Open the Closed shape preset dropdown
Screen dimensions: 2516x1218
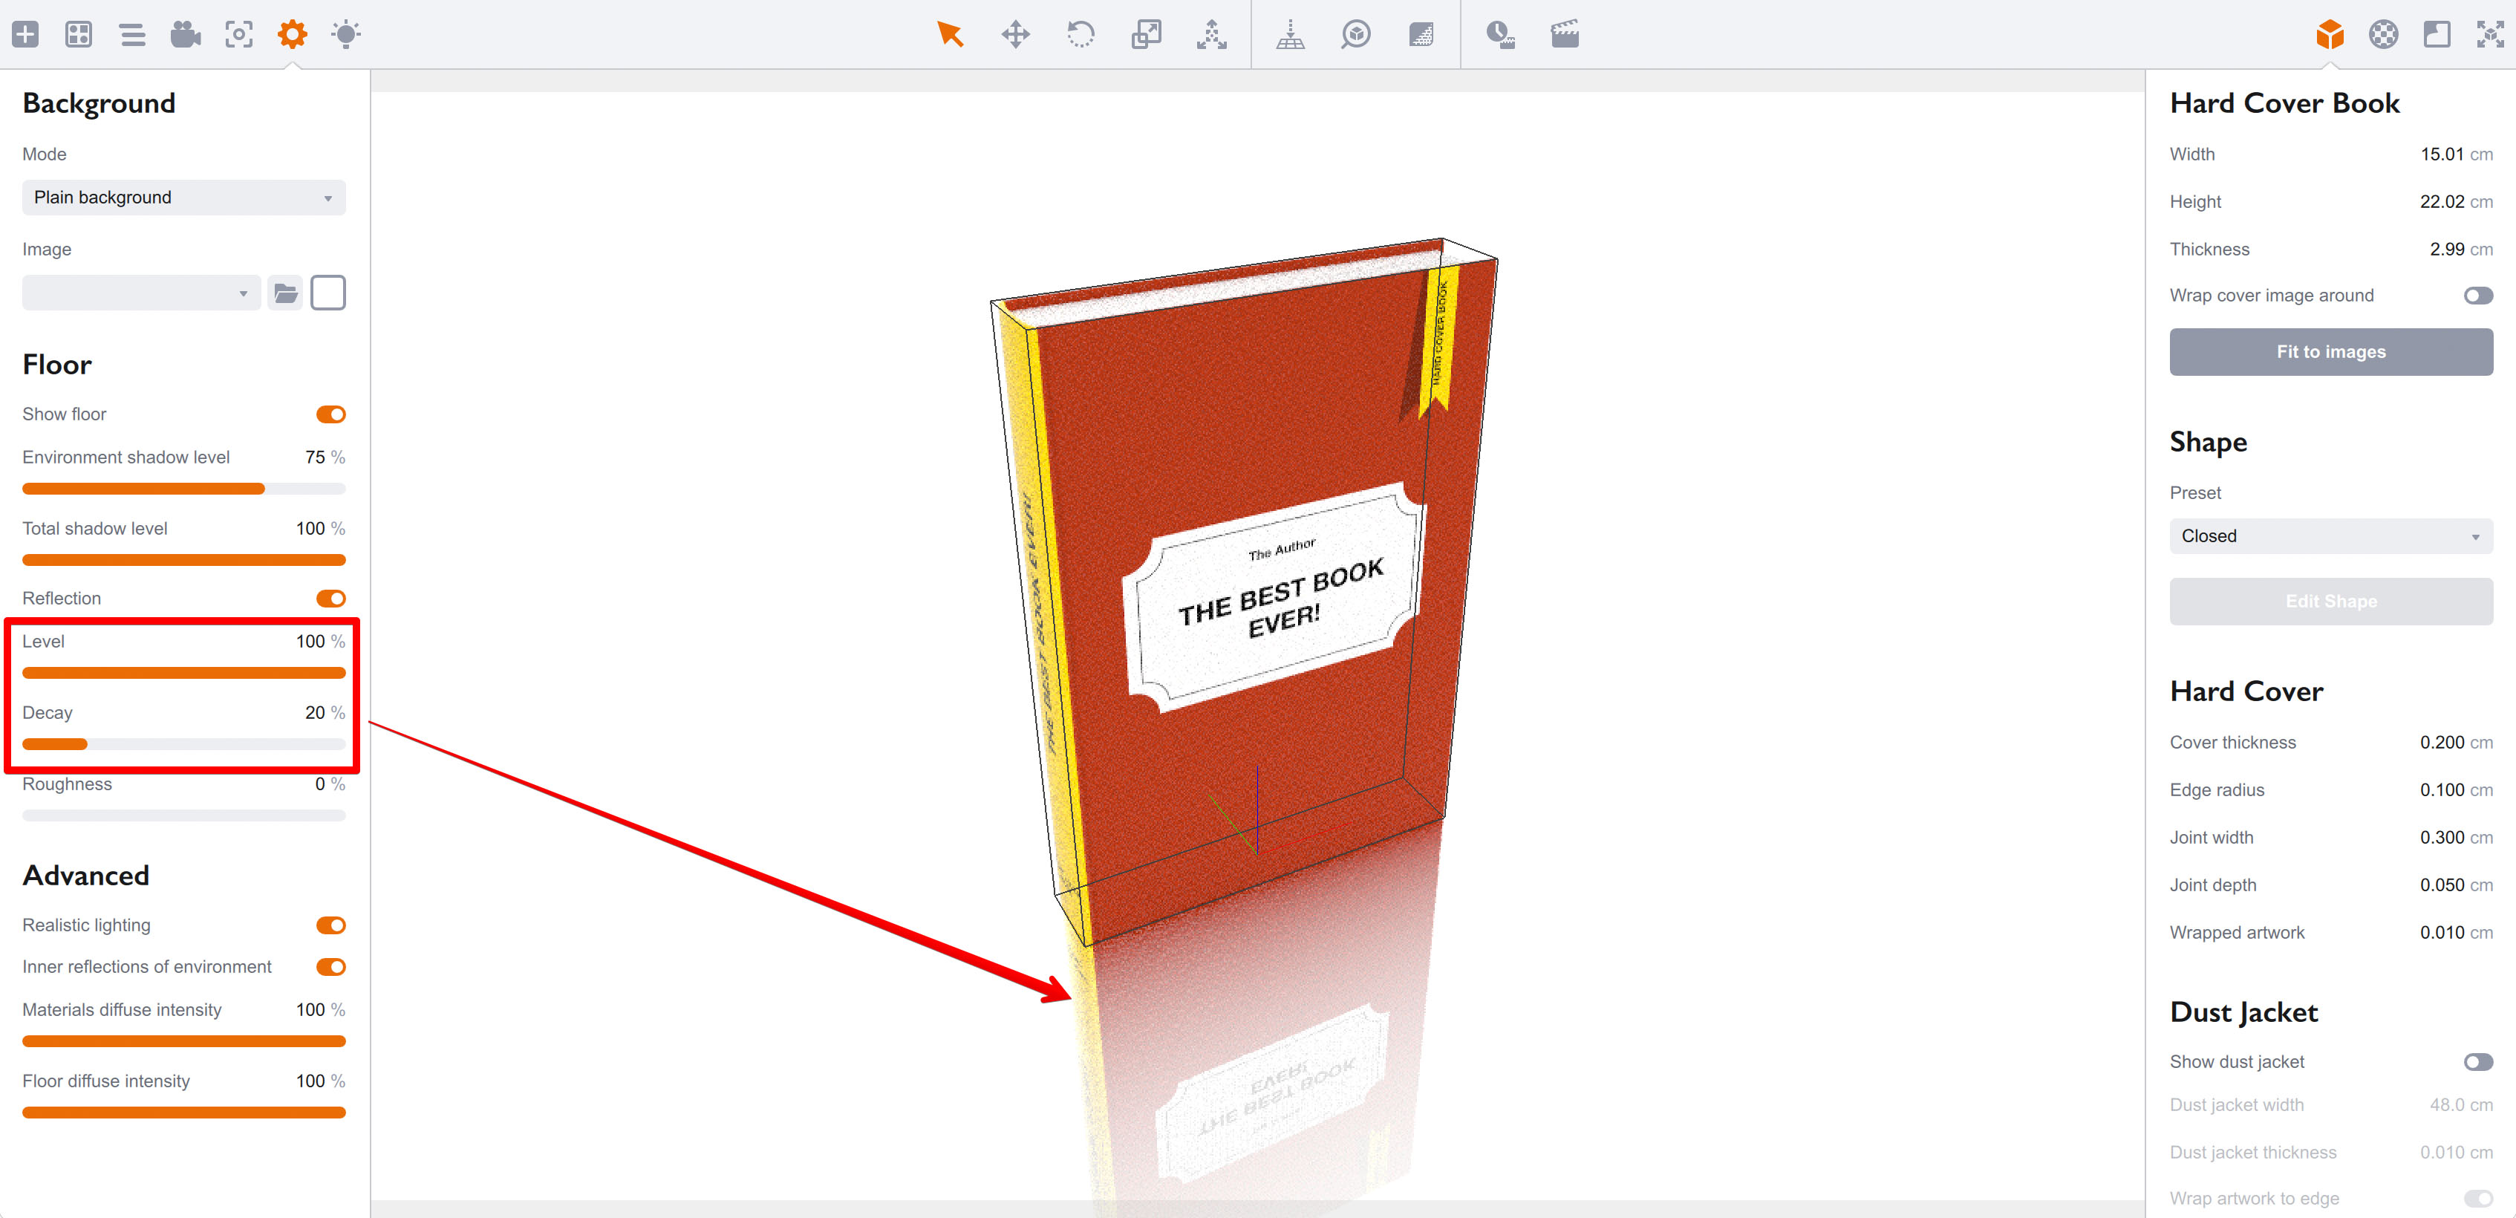(2330, 535)
